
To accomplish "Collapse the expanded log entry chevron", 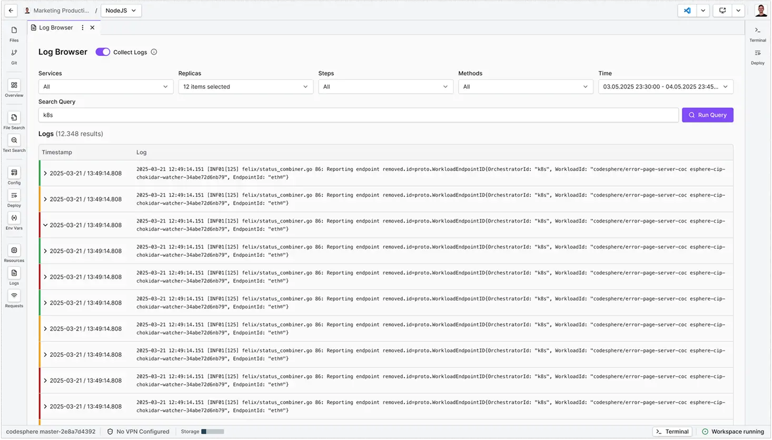I will click(x=45, y=225).
